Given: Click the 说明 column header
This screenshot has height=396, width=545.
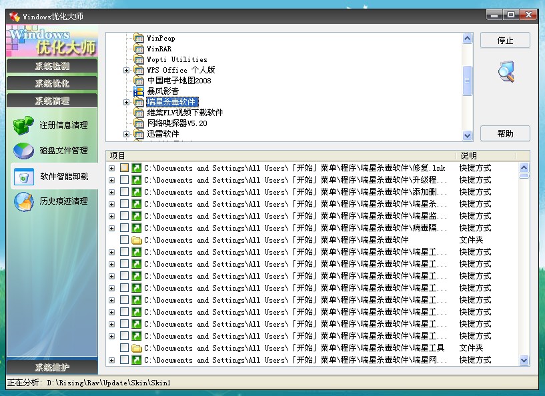Looking at the screenshot, I should tap(486, 155).
